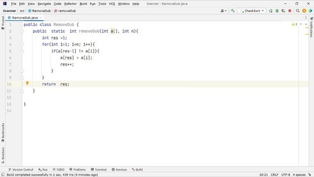This screenshot has width=314, height=177.
Task: Open the Project tool window
Action: tap(3, 23)
